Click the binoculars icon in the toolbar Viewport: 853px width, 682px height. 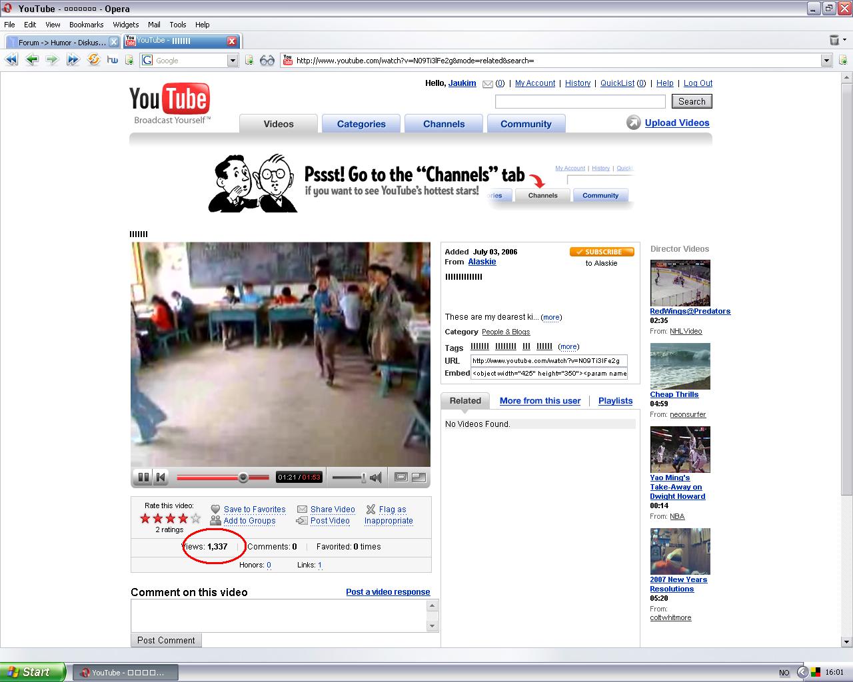[267, 61]
